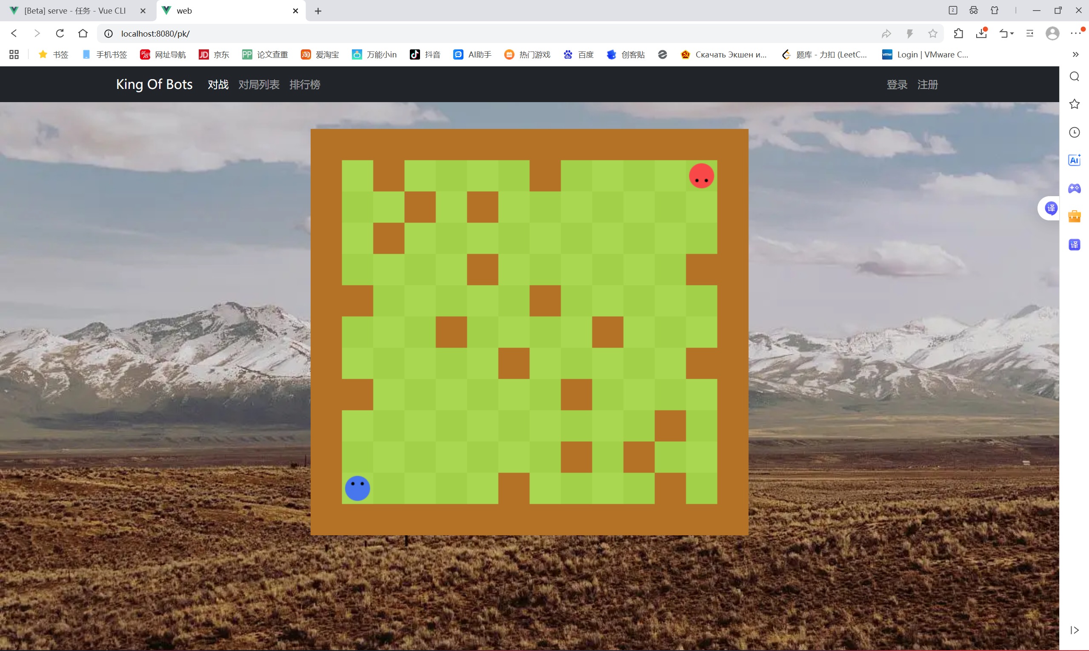Click the 注册 link
Viewport: 1089px width, 651px height.
pos(927,84)
